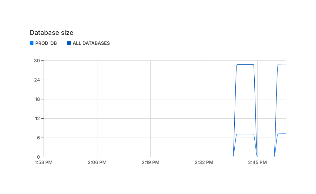Viewport: 316px width, 194px height.
Task: Click the ALL DATABASES legend color swatch
Action: pyautogui.click(x=69, y=43)
